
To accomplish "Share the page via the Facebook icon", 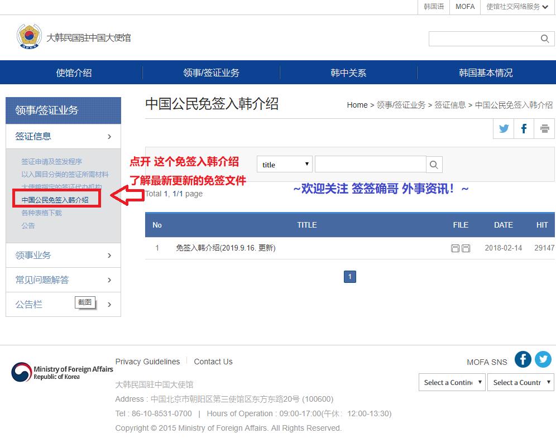I will [x=523, y=128].
